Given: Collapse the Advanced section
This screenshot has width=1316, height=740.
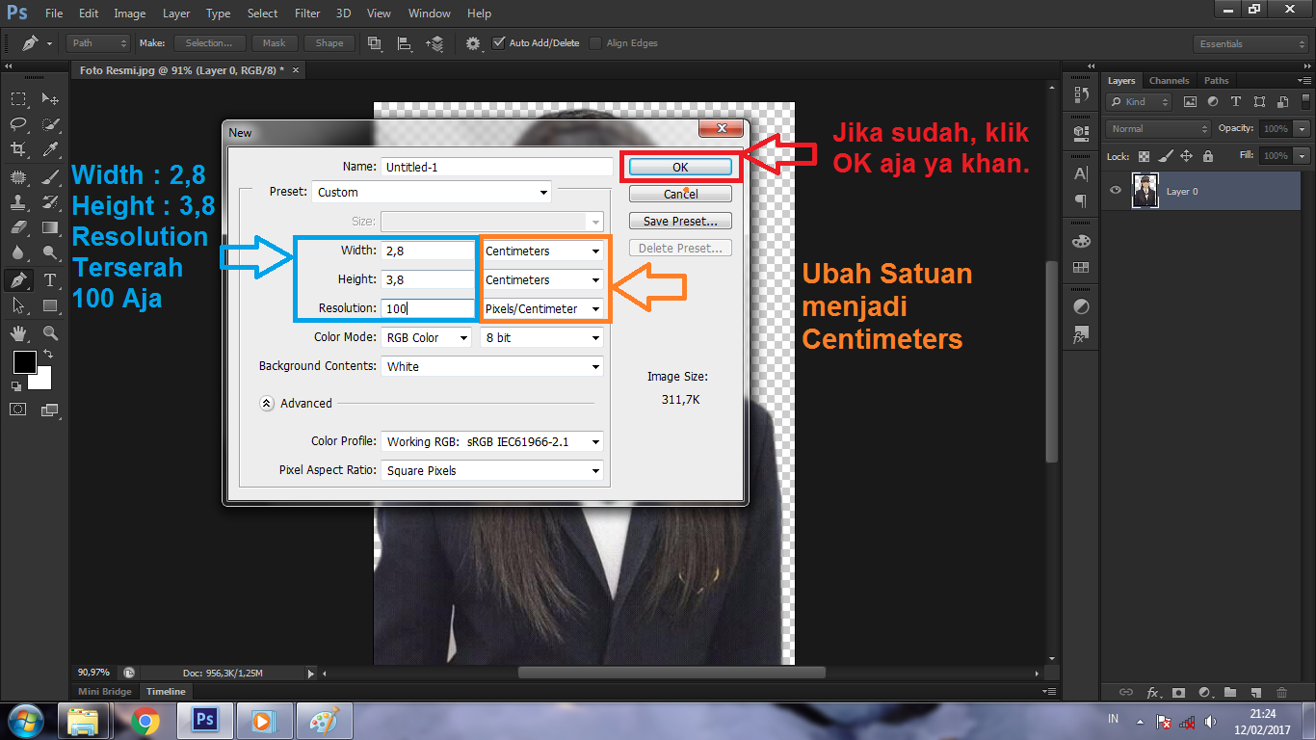Looking at the screenshot, I should [x=267, y=404].
